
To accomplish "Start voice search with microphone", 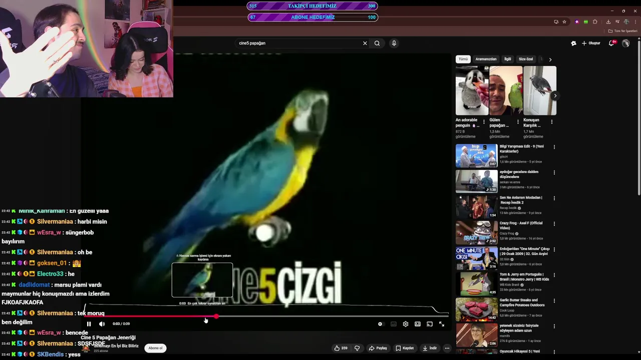I will pos(394,43).
